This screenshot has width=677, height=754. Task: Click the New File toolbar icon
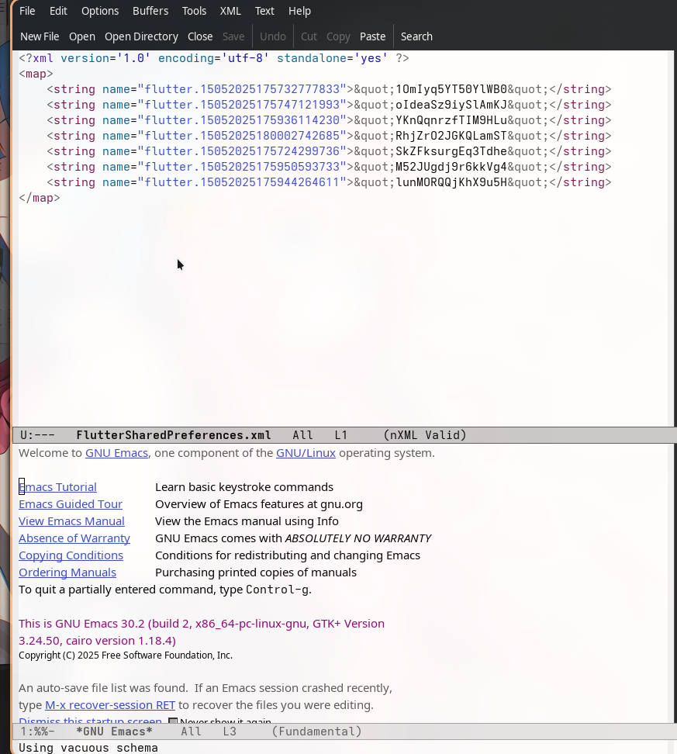(40, 36)
